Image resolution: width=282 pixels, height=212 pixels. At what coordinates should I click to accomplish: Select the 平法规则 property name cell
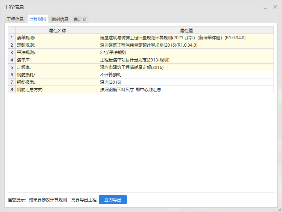[x=57, y=52]
